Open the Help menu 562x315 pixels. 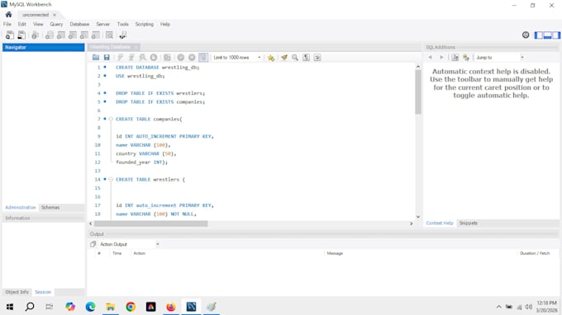pyautogui.click(x=164, y=24)
